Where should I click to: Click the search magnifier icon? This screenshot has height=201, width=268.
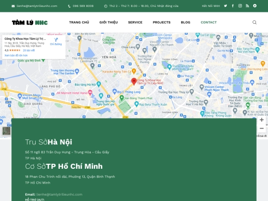tap(255, 22)
